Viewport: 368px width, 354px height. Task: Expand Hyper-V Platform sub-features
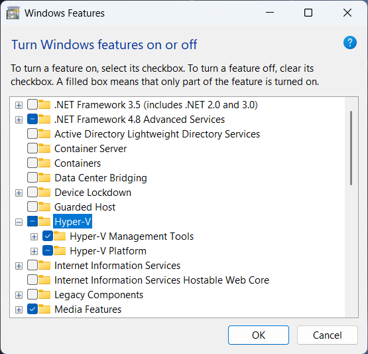pos(34,251)
